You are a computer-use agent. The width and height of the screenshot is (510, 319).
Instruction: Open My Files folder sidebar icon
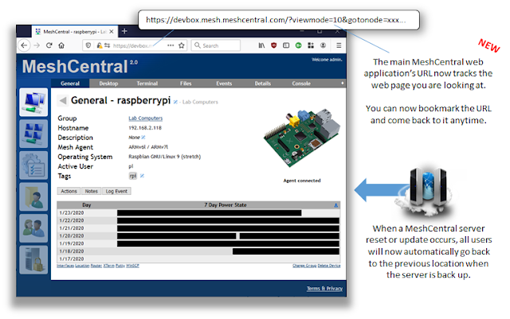[33, 196]
